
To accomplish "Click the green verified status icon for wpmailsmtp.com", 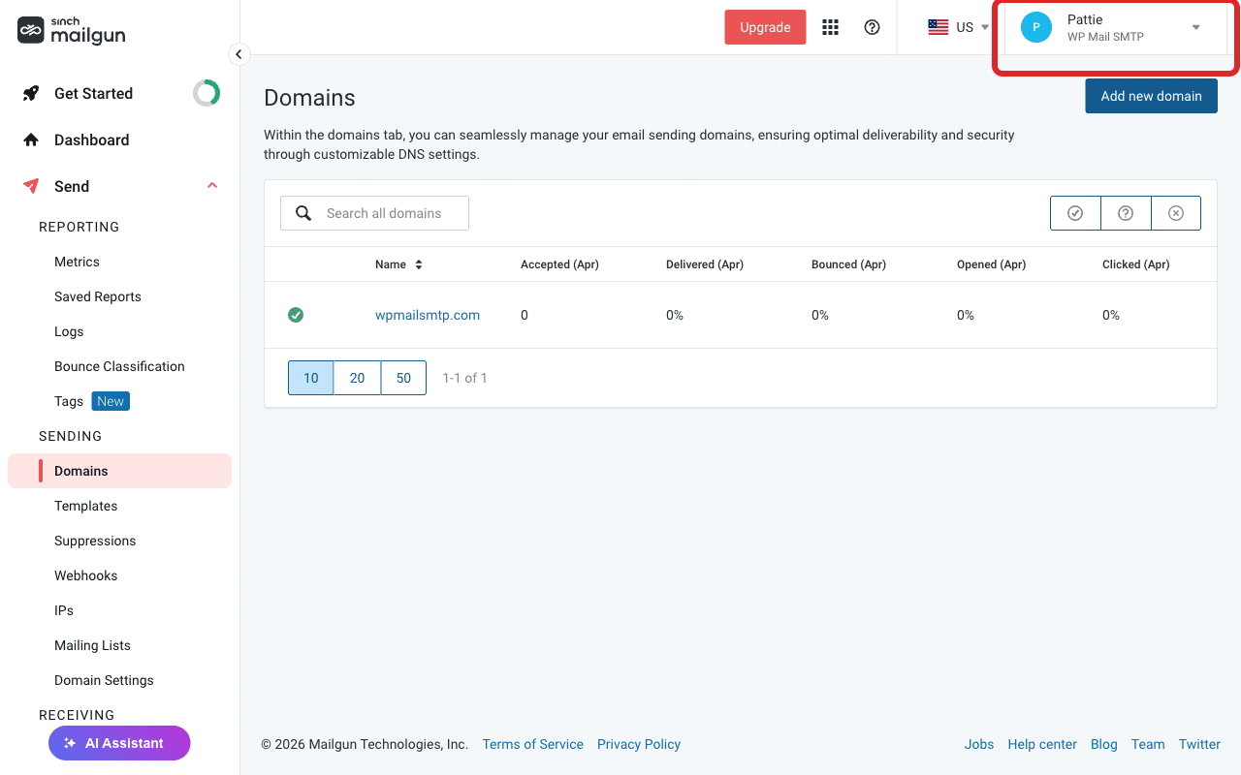I will (x=296, y=315).
